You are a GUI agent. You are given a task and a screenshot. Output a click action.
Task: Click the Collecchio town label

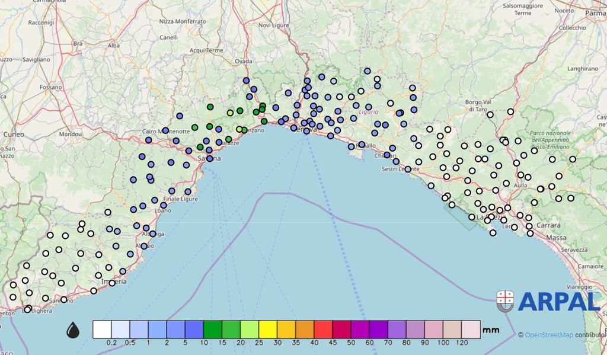coord(572,28)
